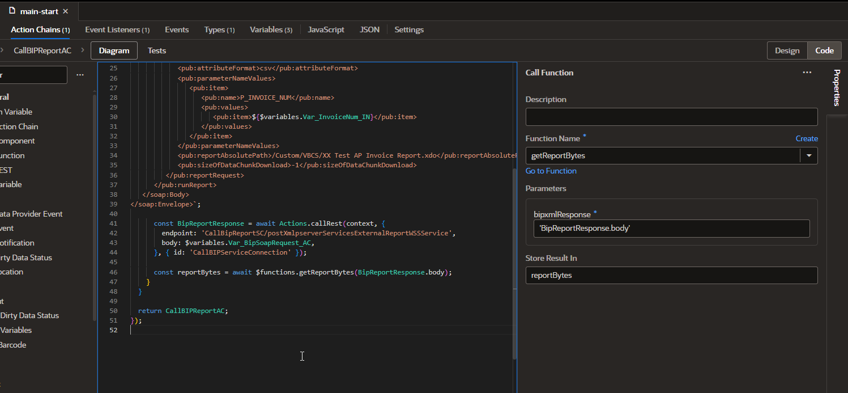The height and width of the screenshot is (393, 848).
Task: Open the Call Function options menu
Action: (807, 73)
